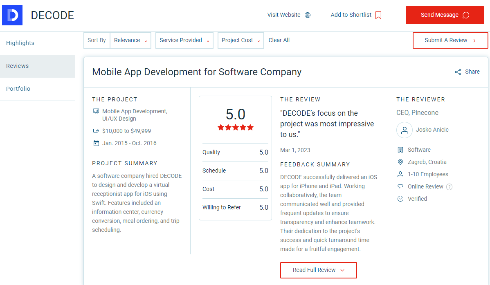Click the Share link

(467, 72)
